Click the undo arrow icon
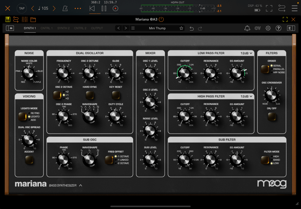The height and width of the screenshot is (209, 301). point(192,28)
